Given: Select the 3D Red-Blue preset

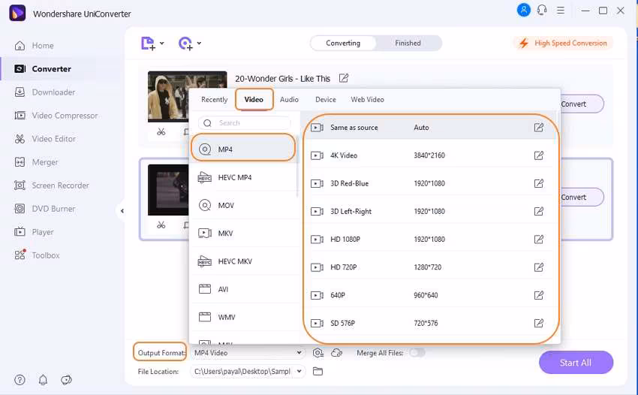Looking at the screenshot, I should pyautogui.click(x=429, y=184).
